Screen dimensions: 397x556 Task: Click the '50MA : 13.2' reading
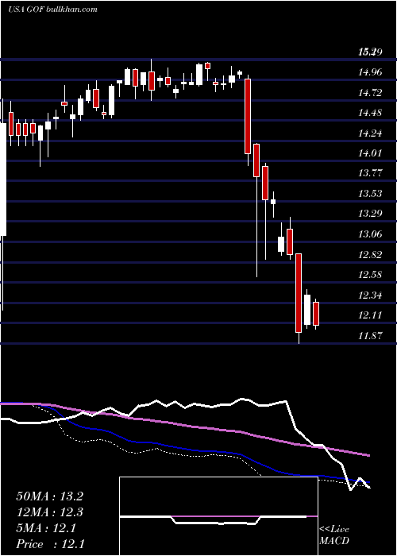tap(49, 496)
